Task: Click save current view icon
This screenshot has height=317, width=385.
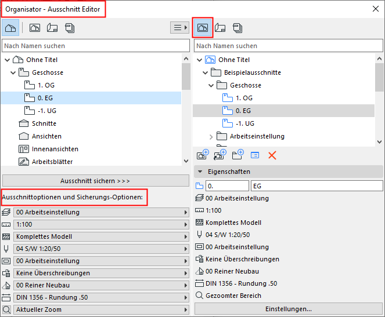Action: 203,155
